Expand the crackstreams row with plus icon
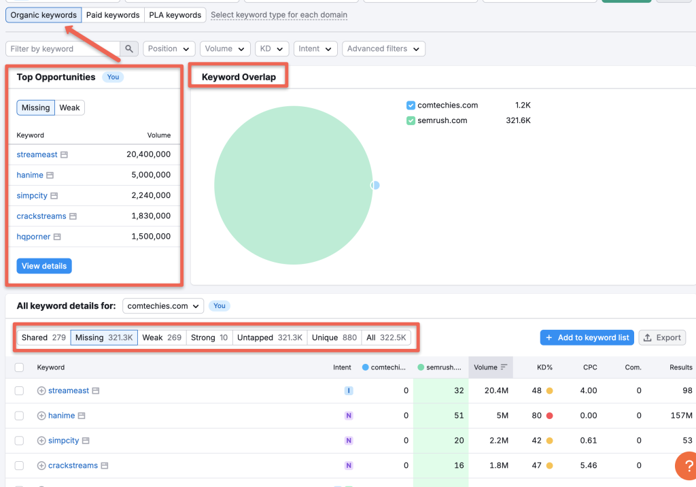This screenshot has width=696, height=487. click(40, 465)
